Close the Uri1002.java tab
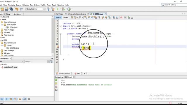This screenshot has height=105, width=187. coord(105,14)
